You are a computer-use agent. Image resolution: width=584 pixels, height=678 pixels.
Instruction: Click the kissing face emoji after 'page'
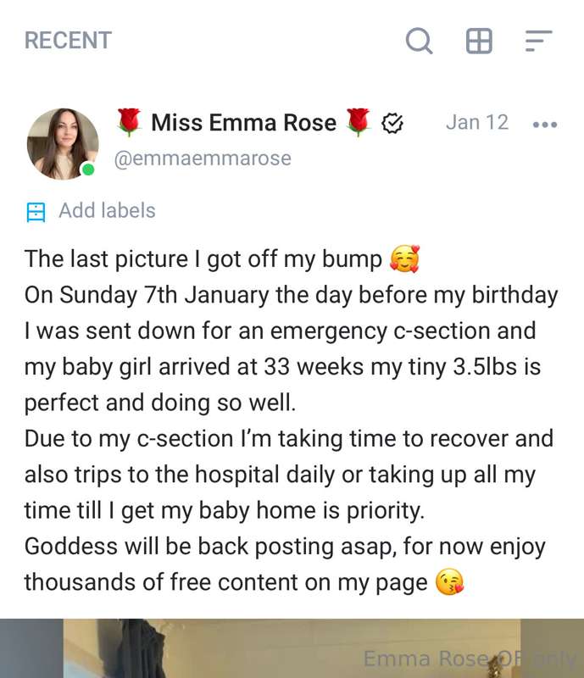tap(449, 581)
